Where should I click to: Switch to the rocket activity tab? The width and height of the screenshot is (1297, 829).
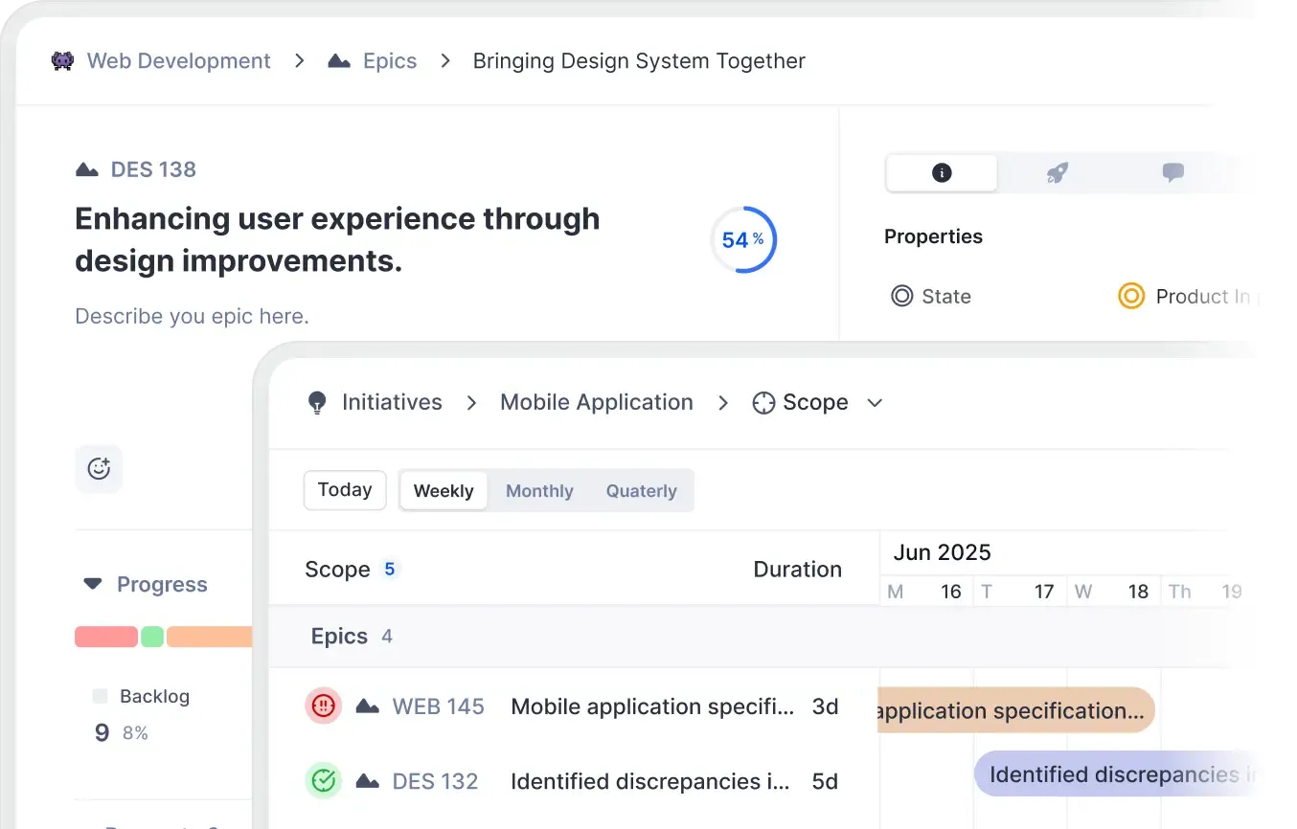(1057, 173)
